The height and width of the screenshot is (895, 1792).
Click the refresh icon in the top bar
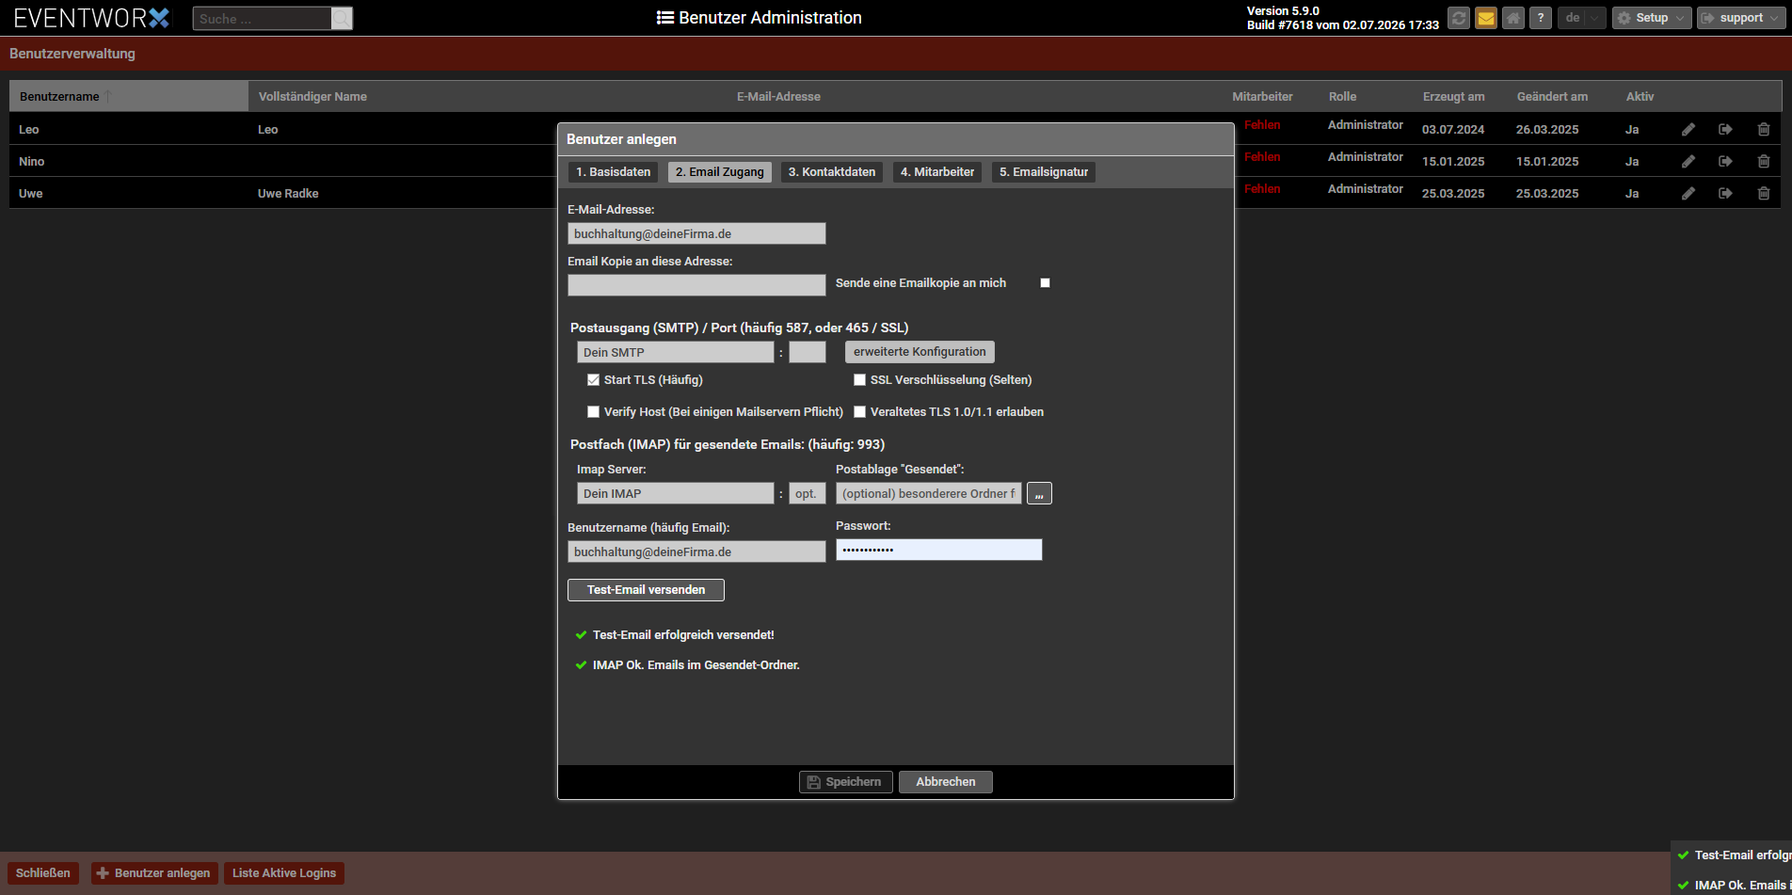(x=1459, y=18)
